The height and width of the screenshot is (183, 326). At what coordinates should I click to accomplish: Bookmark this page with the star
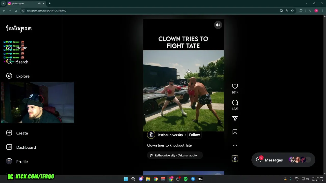(x=292, y=11)
